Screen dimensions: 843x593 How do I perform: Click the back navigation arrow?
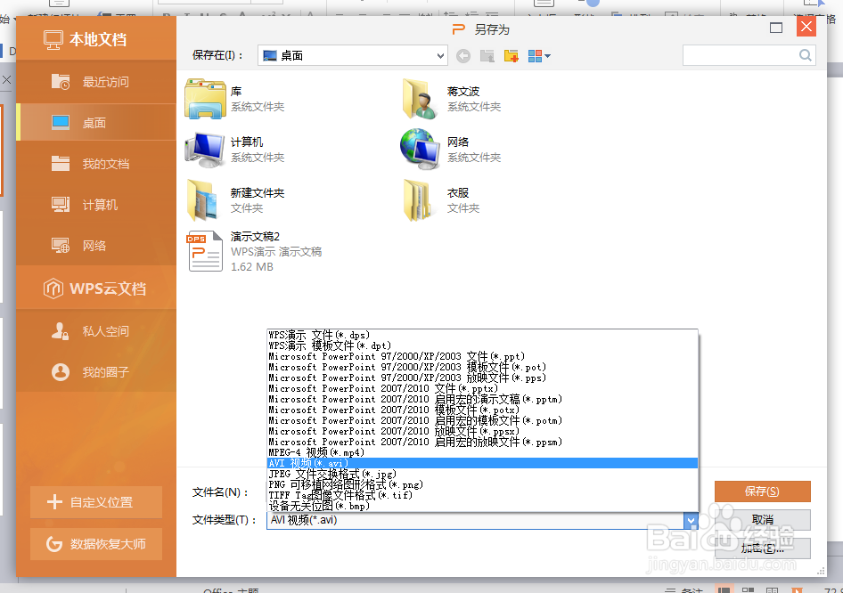tap(462, 56)
